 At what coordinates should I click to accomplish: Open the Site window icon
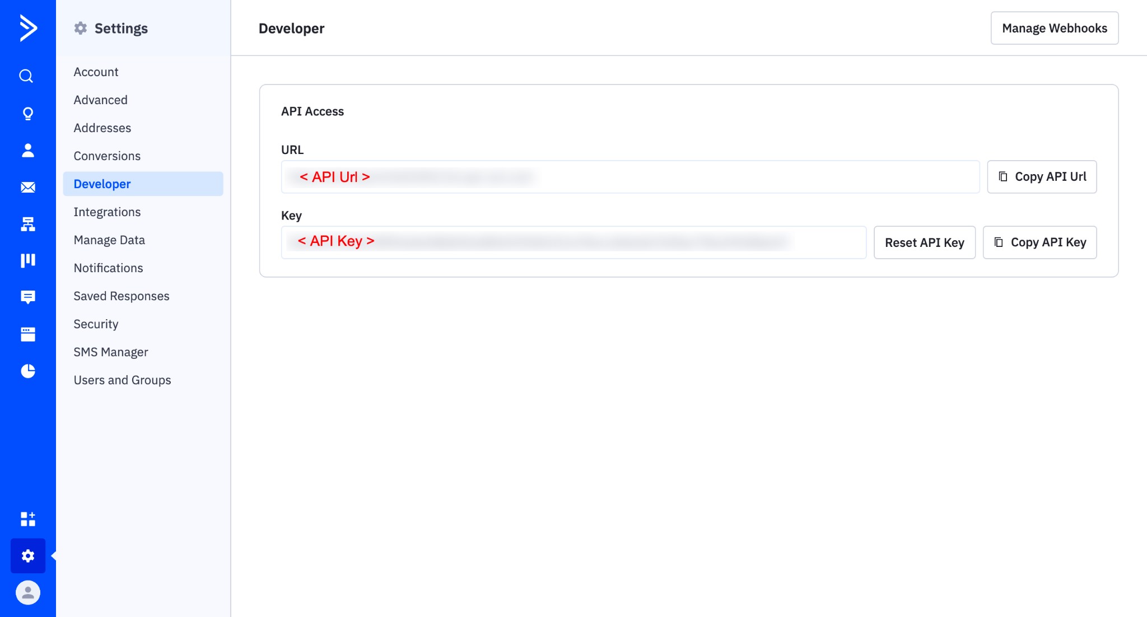tap(27, 334)
